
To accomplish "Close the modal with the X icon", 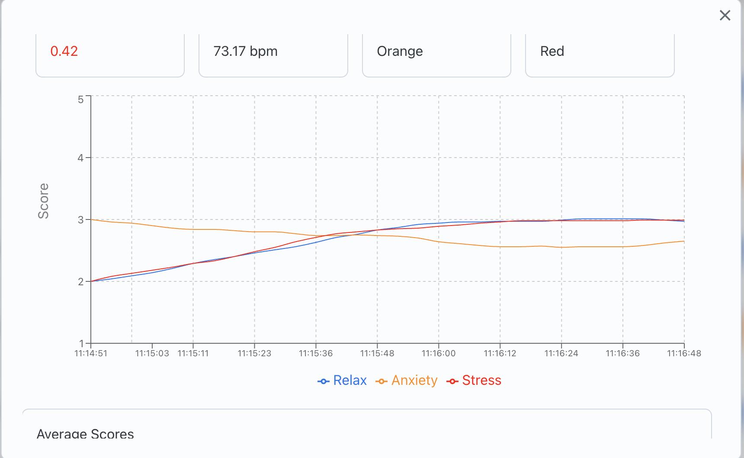I will [725, 16].
